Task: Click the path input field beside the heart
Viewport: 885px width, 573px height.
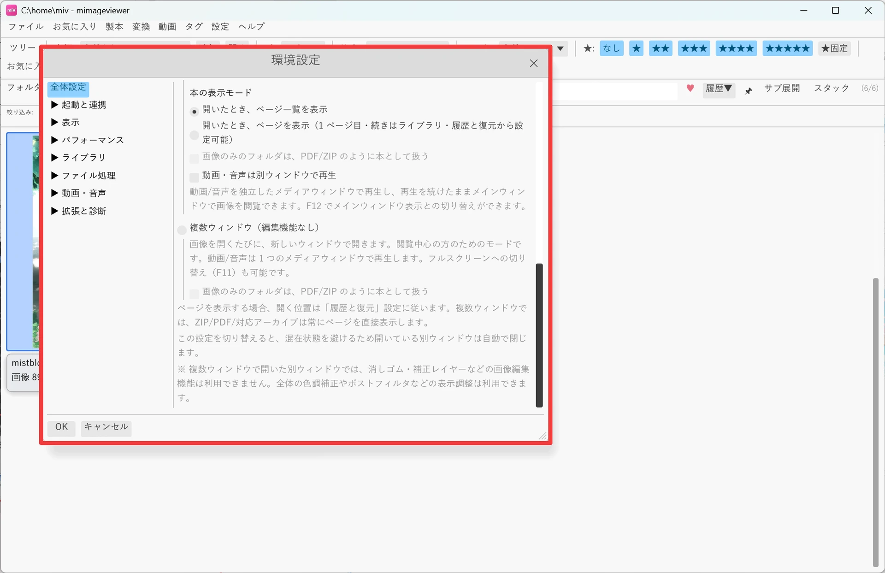Action: coord(615,91)
